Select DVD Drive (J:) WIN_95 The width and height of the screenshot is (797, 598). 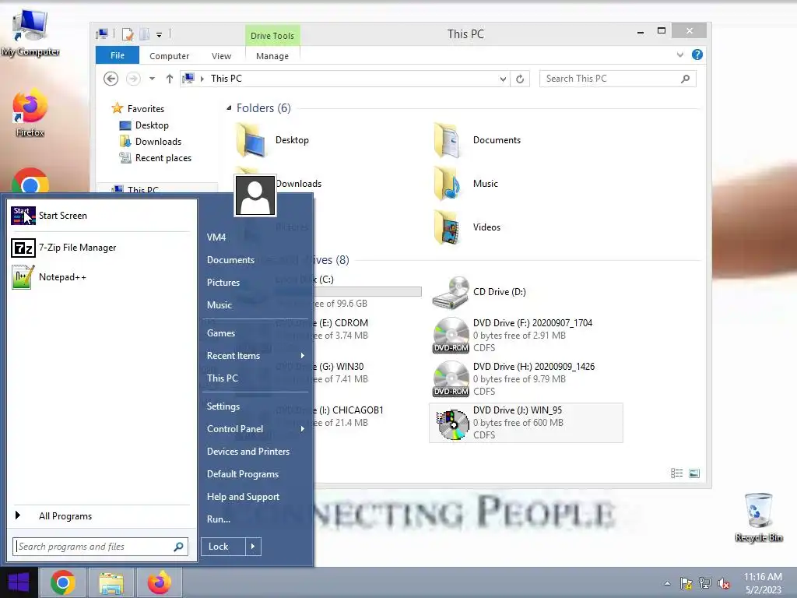pos(526,423)
